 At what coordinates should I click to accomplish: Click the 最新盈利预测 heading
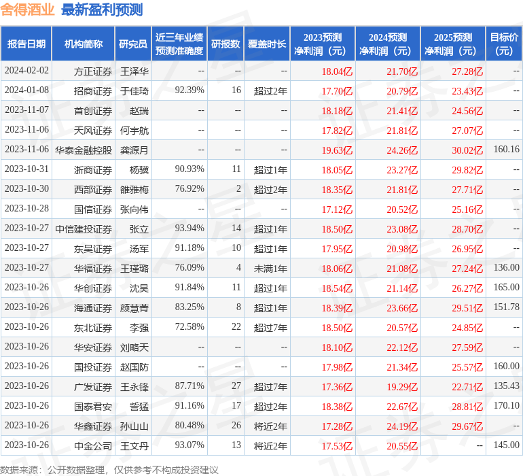point(102,10)
